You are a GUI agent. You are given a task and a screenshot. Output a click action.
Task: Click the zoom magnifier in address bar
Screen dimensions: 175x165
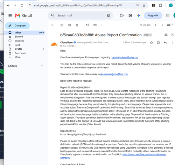(138, 5)
